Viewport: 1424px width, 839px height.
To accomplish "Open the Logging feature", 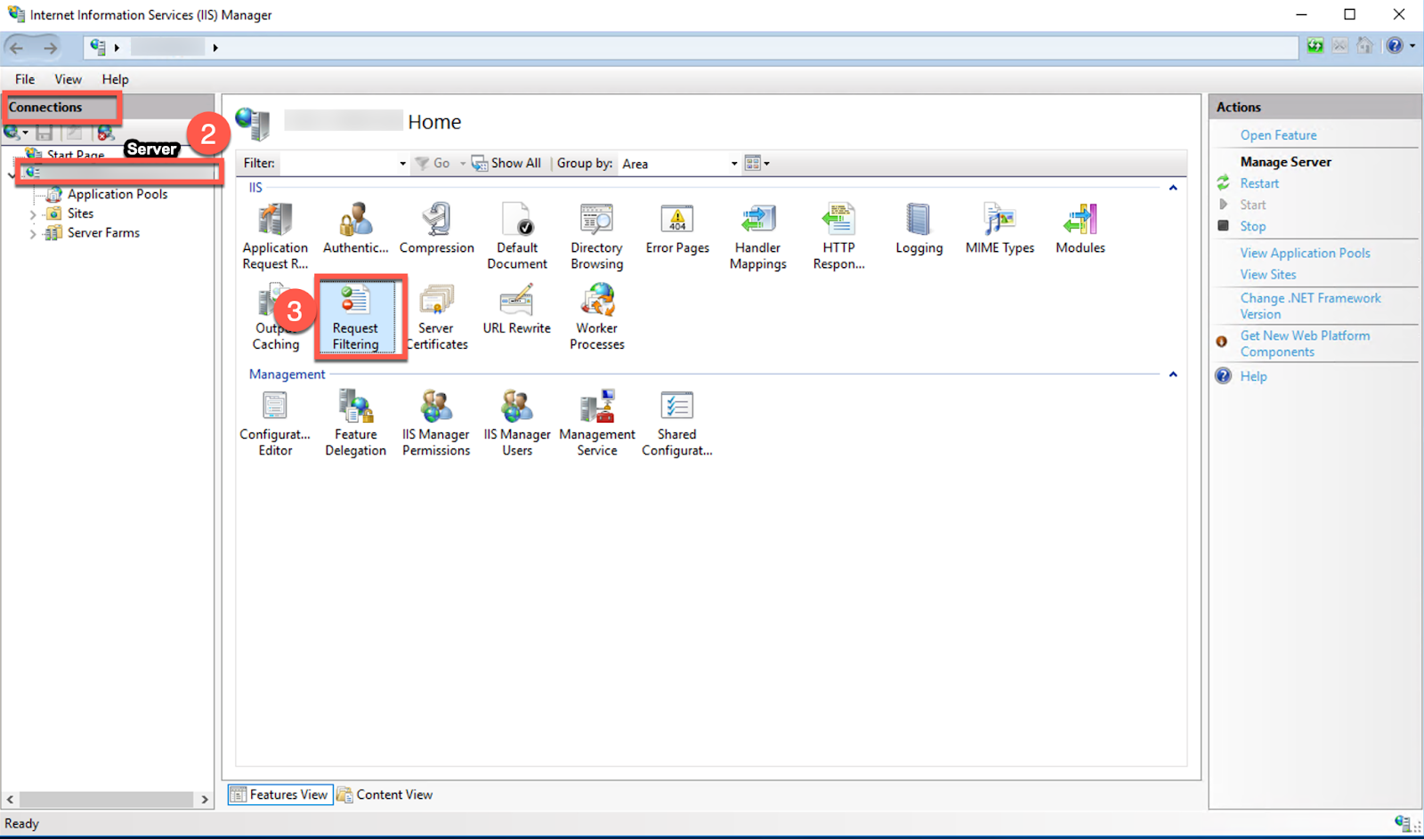I will click(x=918, y=229).
